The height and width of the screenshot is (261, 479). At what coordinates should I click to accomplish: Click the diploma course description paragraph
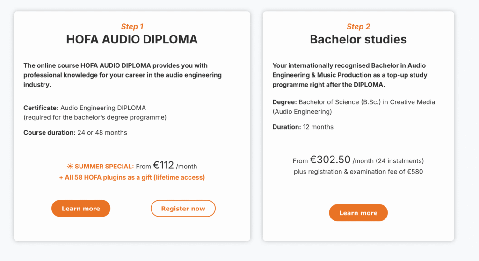[123, 75]
